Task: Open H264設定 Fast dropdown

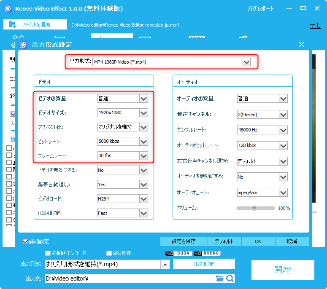Action: 143,213
